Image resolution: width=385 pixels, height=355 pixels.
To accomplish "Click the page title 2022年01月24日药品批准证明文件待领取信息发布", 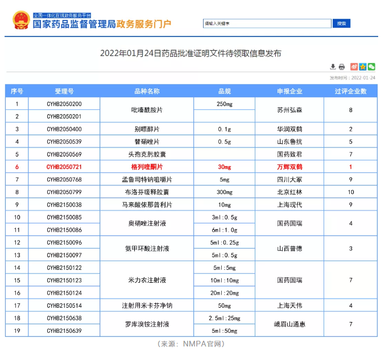I will coord(191,53).
